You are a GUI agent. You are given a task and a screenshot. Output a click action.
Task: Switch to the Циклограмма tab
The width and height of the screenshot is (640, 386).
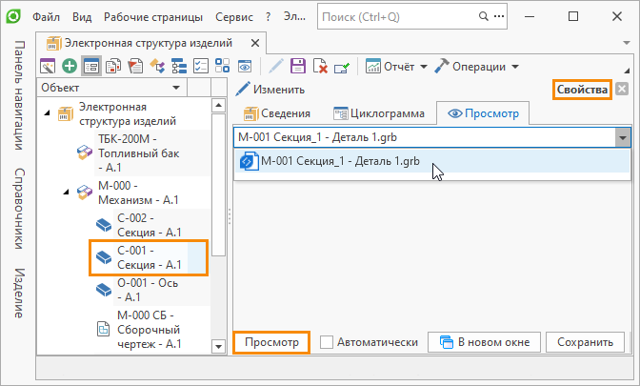(379, 113)
